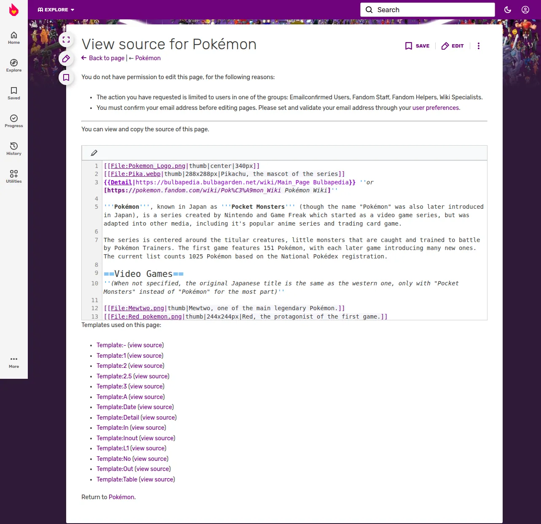View source of Template:Detail
Viewport: 541px width, 524px height.
pos(158,418)
